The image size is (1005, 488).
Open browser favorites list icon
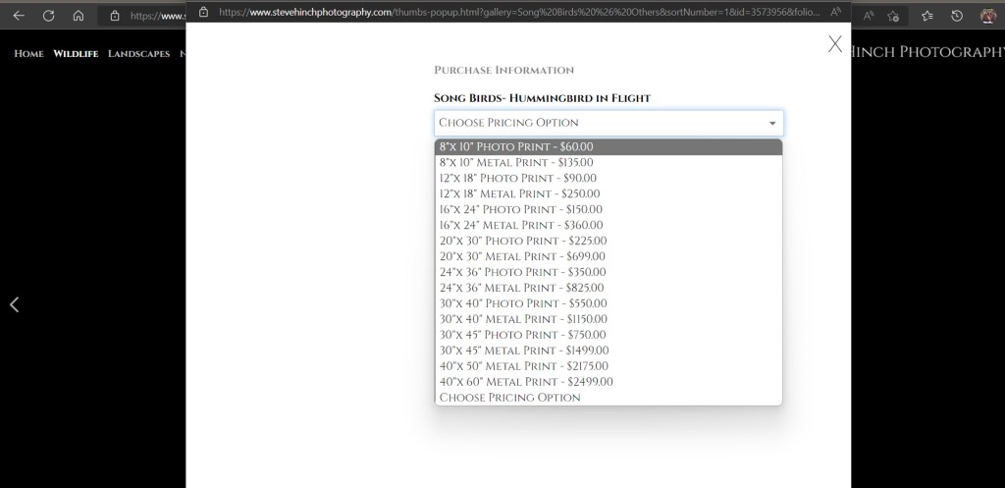tap(927, 16)
